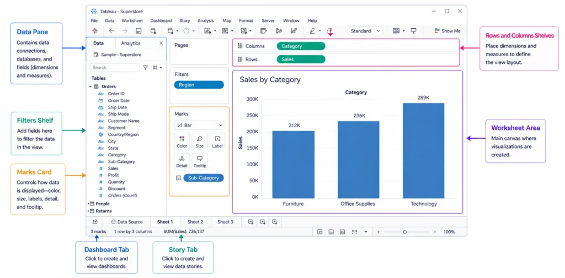This screenshot has height=278, width=565.
Task: Select the Customer Name field
Action: pyautogui.click(x=124, y=121)
